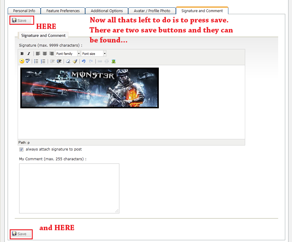Go to the Feature Preferences tab
The image size is (292, 242).
click(63, 11)
